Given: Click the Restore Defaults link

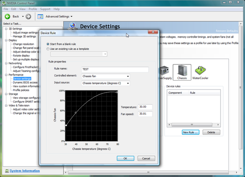Looking at the screenshot, I should tap(227, 31).
